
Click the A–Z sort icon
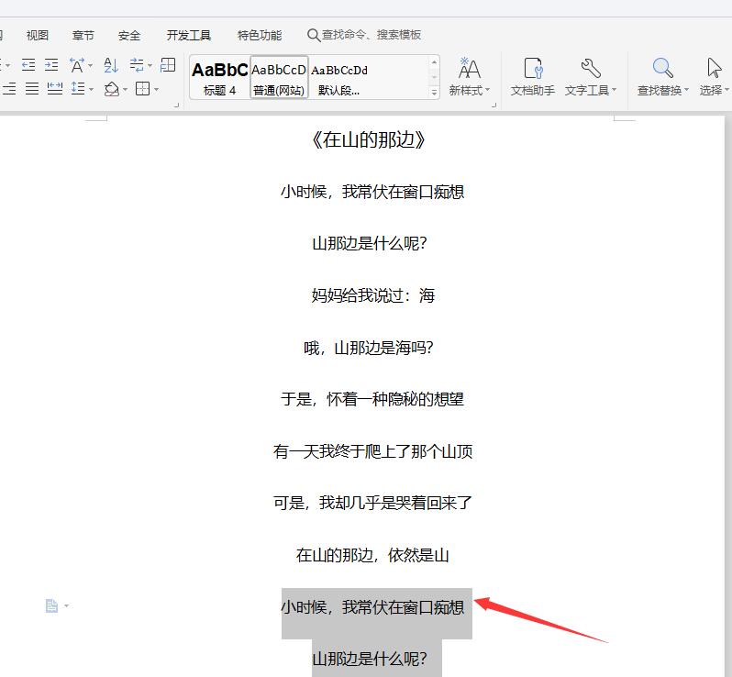point(111,65)
